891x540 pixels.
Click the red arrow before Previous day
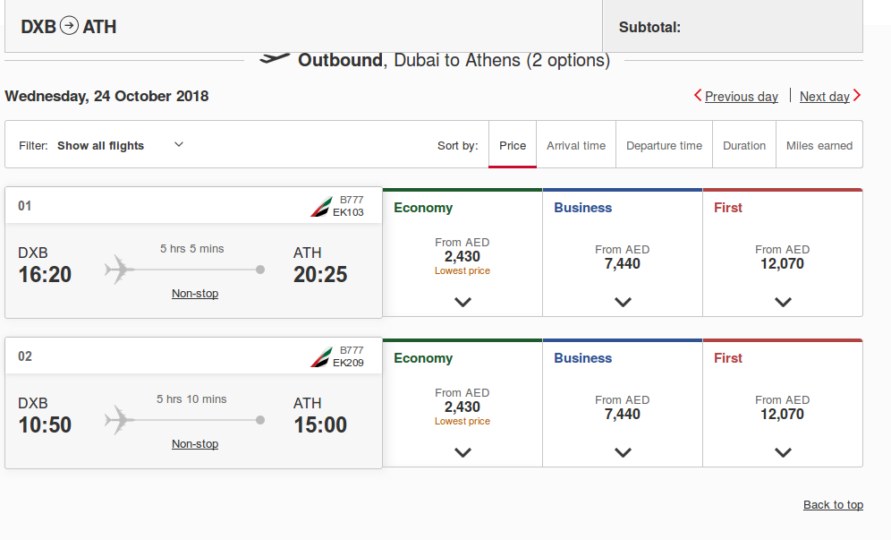coord(698,96)
